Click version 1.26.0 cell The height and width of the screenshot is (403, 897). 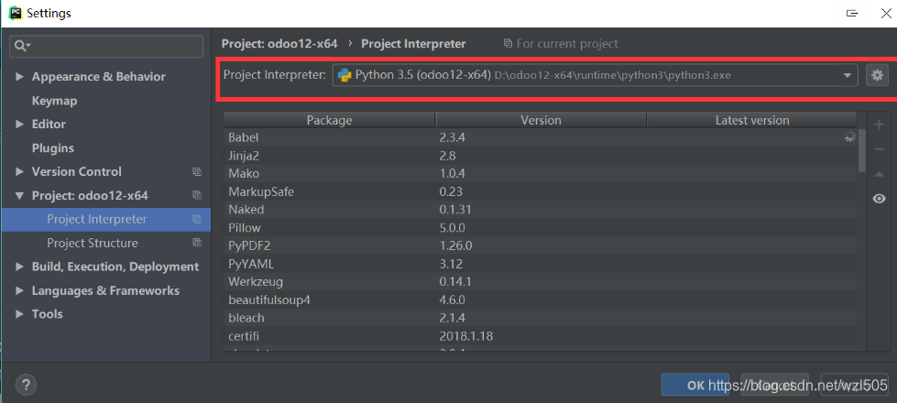(456, 245)
